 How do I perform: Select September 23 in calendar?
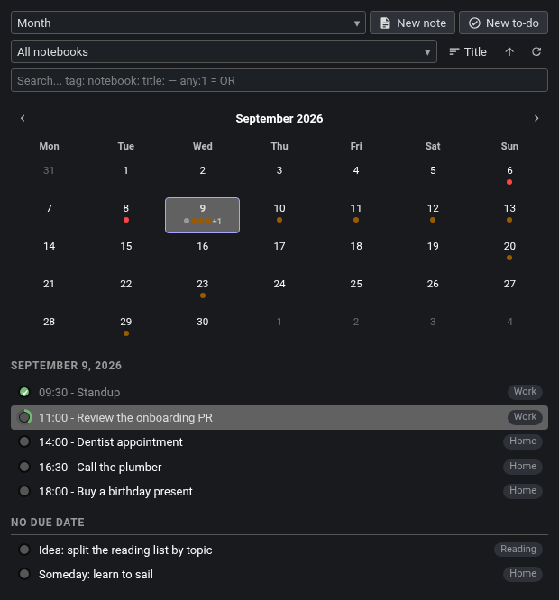point(203,291)
